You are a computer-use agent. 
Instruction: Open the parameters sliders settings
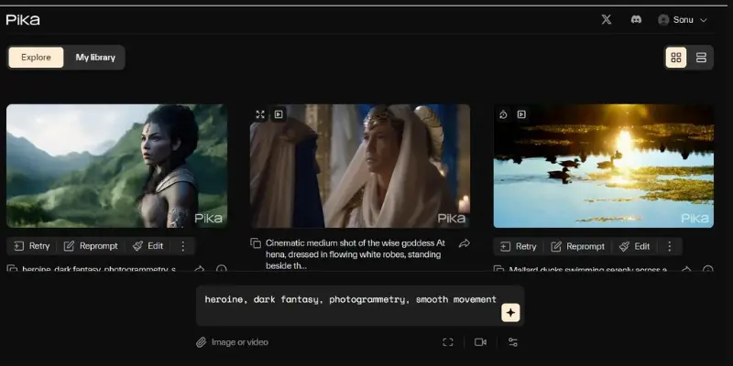pyautogui.click(x=513, y=342)
